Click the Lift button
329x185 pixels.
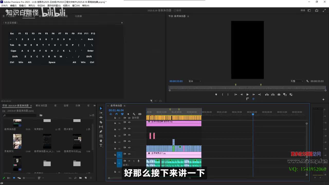pos(267,95)
